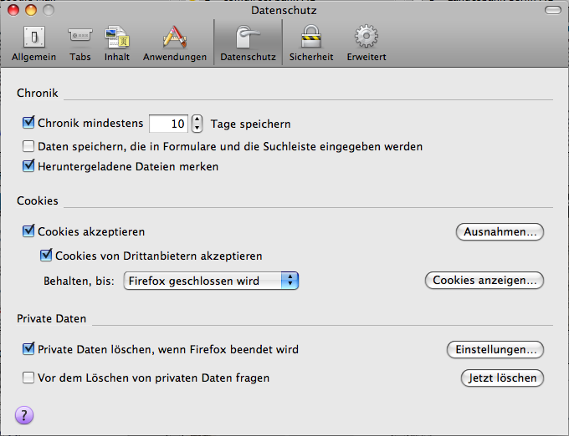Open the Anwendungen preferences pane icon
This screenshot has width=569, height=436.
click(x=175, y=37)
